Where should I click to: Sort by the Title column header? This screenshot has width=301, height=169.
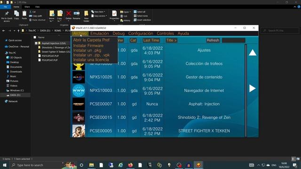click(x=171, y=40)
